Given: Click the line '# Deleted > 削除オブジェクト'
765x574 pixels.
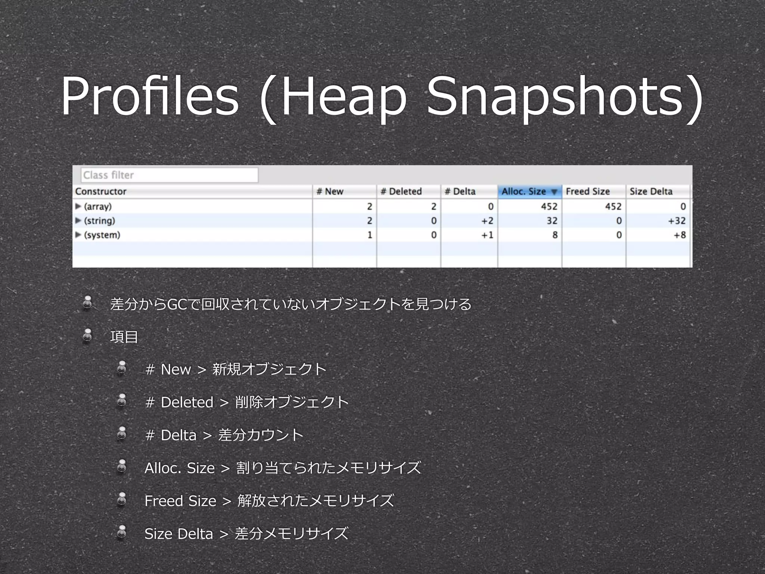Looking at the screenshot, I should pyautogui.click(x=247, y=402).
